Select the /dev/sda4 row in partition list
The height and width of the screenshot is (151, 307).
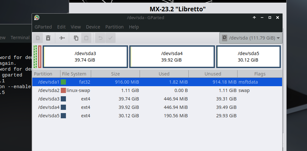[157, 107]
